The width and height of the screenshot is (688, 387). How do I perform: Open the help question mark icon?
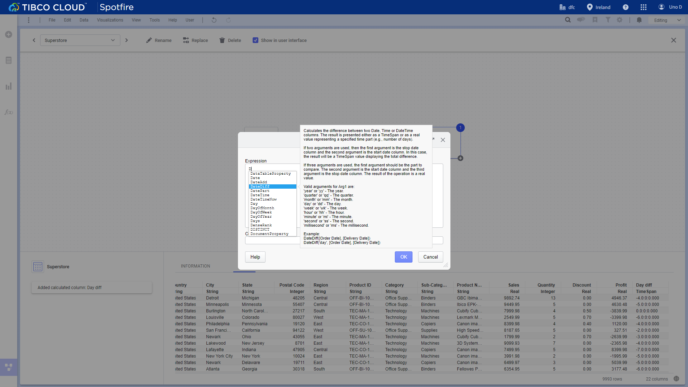point(625,7)
